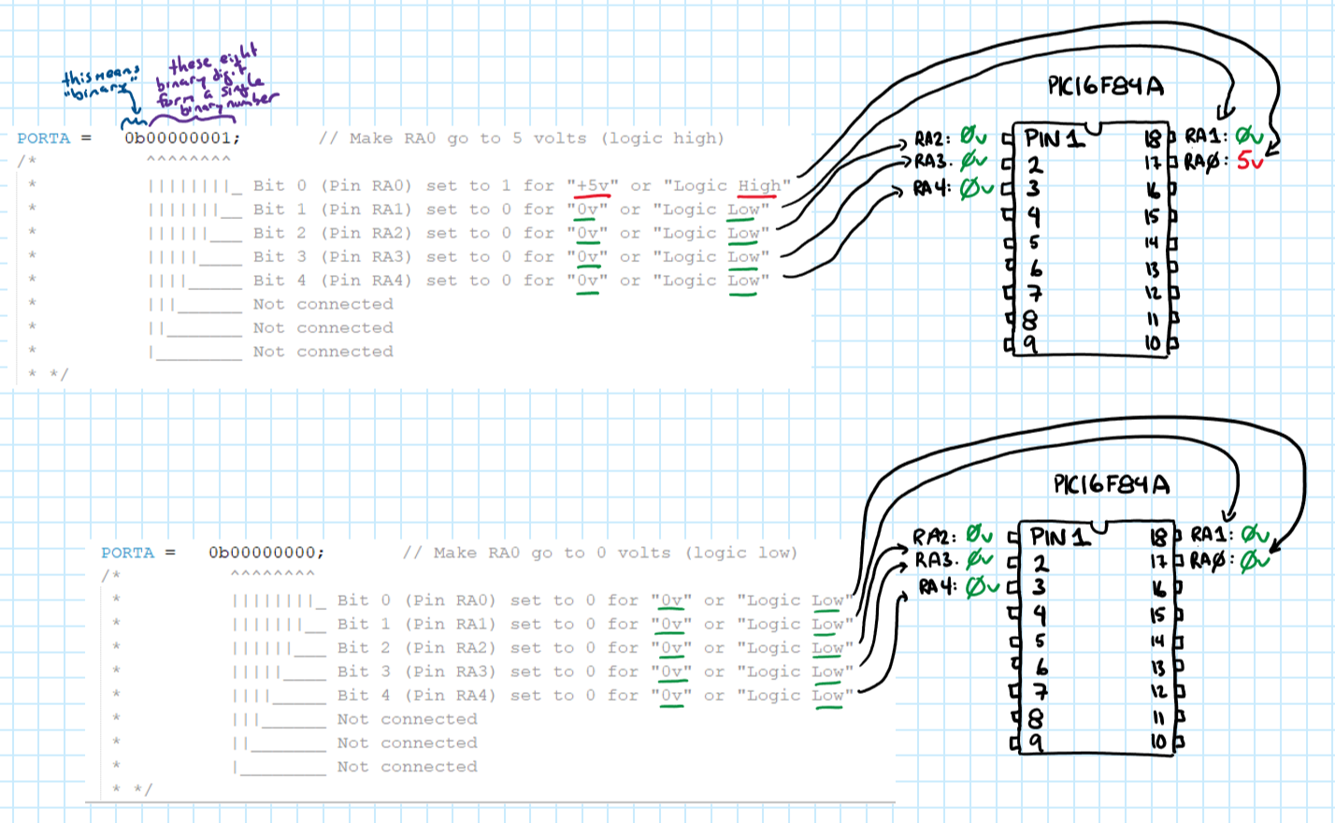Click "Bit 3 (Pin RA3)" in top code block

332,256
